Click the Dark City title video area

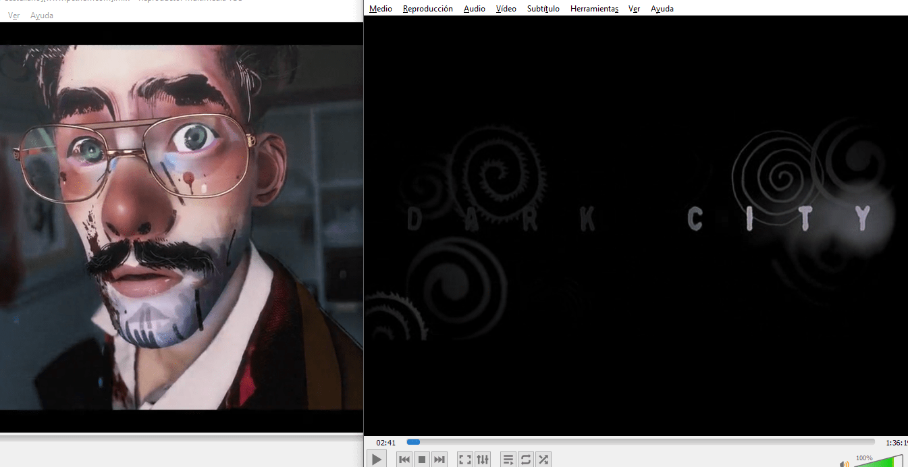tap(636, 225)
